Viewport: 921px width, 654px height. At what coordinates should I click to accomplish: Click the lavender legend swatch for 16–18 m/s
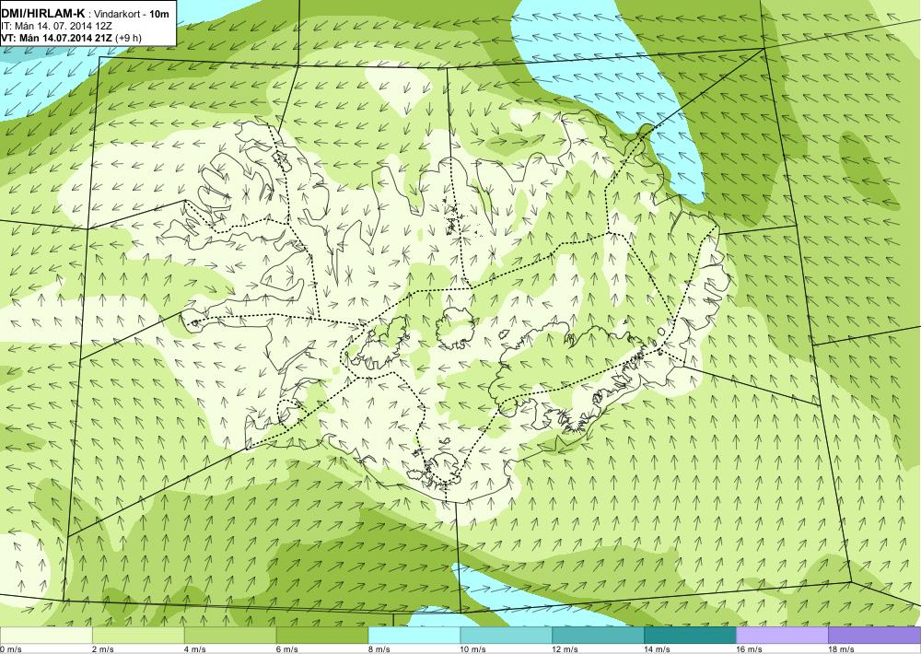coord(782,636)
